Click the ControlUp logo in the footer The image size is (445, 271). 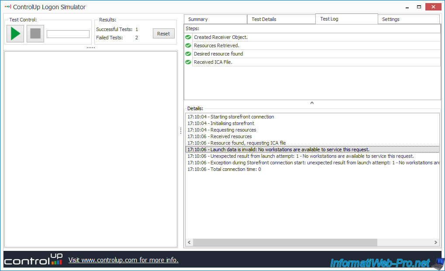(33, 259)
